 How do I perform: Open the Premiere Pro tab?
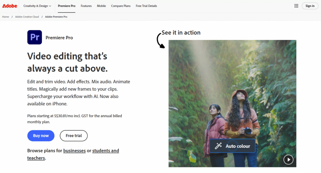pos(66,6)
